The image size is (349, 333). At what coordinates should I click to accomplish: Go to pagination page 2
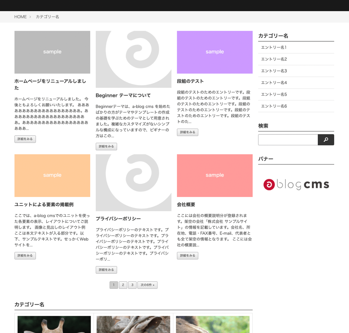pos(123,285)
